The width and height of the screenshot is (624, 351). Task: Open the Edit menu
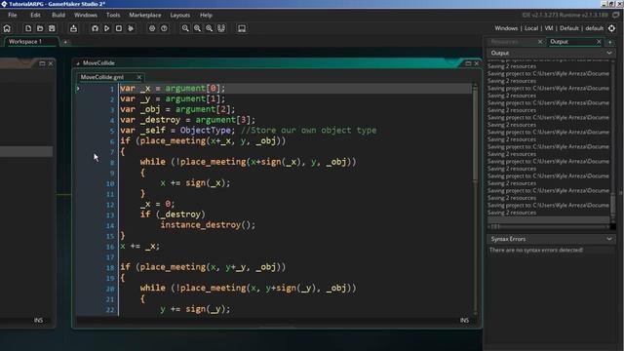click(x=35, y=16)
